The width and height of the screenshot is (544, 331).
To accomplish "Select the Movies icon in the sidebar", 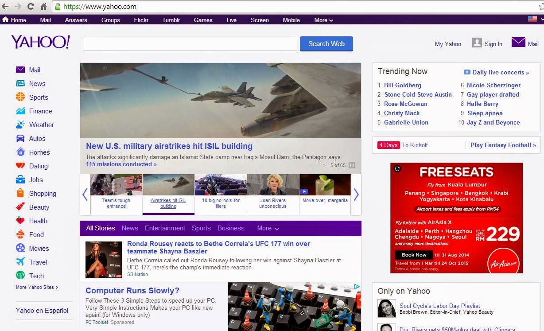I will pyautogui.click(x=20, y=248).
